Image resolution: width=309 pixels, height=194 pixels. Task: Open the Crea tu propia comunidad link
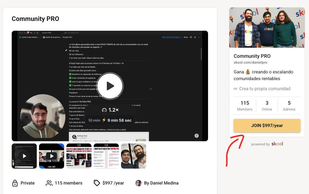(x=265, y=89)
